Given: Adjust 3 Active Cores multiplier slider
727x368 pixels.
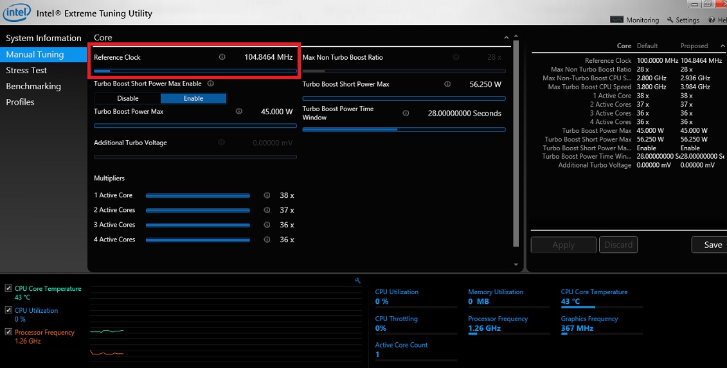Looking at the screenshot, I should [x=197, y=225].
